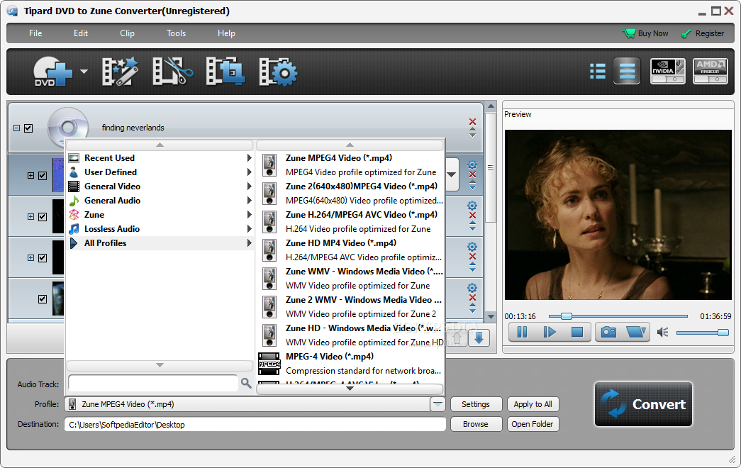Click the profile search text field
The height and width of the screenshot is (468, 741).
click(153, 383)
